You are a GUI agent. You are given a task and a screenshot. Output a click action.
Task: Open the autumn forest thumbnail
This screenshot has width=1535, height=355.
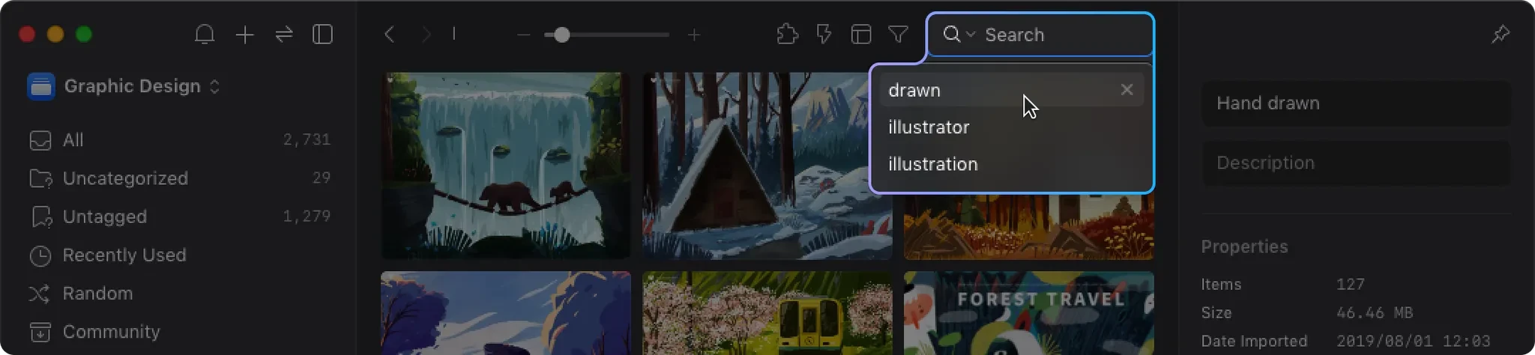1028,226
